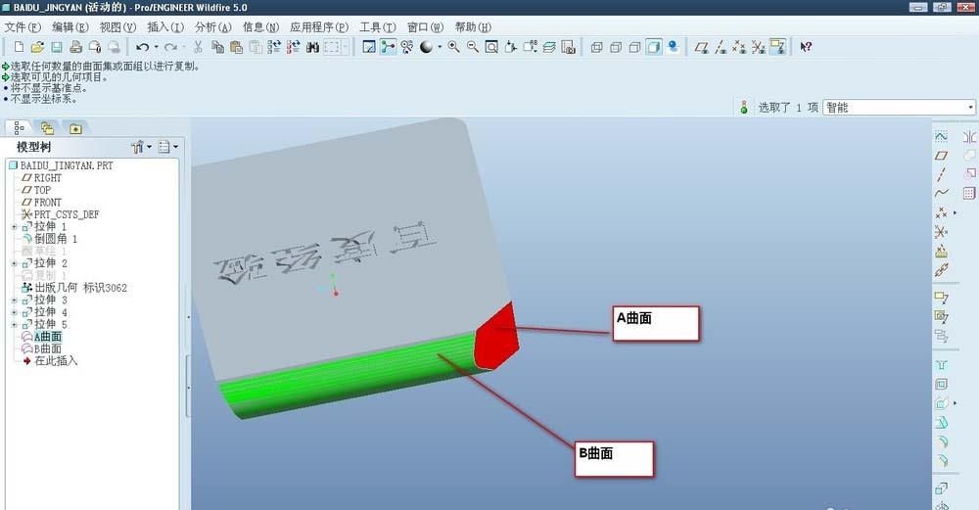
Task: Open model tree Show dropdown
Action: click(142, 147)
